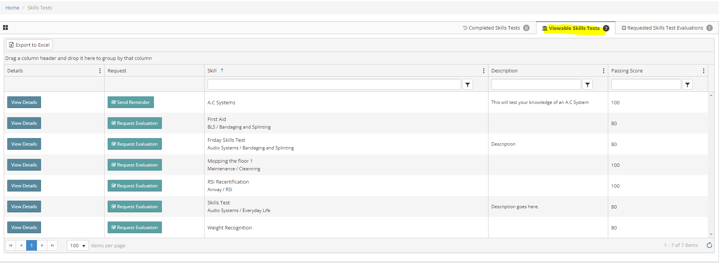The width and height of the screenshot is (720, 267).
Task: Refresh the skills tests grid
Action: click(709, 245)
